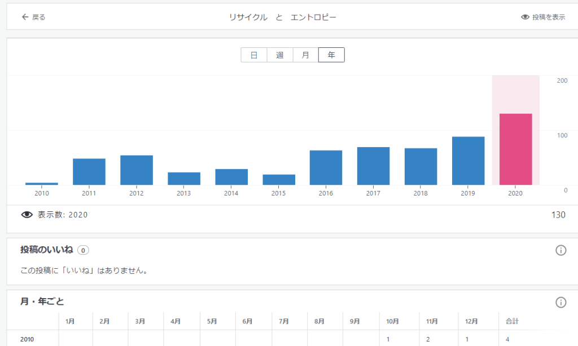Switch chart to 日 (daily) view

pos(254,55)
